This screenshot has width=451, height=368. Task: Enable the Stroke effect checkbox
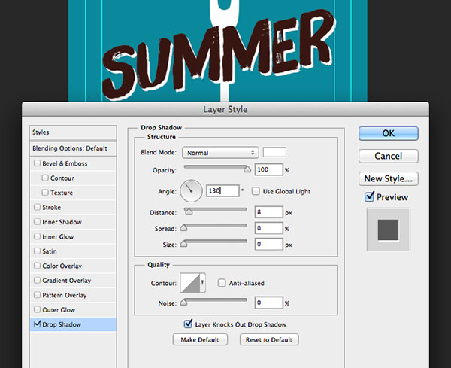[37, 207]
